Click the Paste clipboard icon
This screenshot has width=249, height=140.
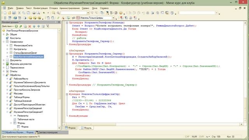(28, 13)
